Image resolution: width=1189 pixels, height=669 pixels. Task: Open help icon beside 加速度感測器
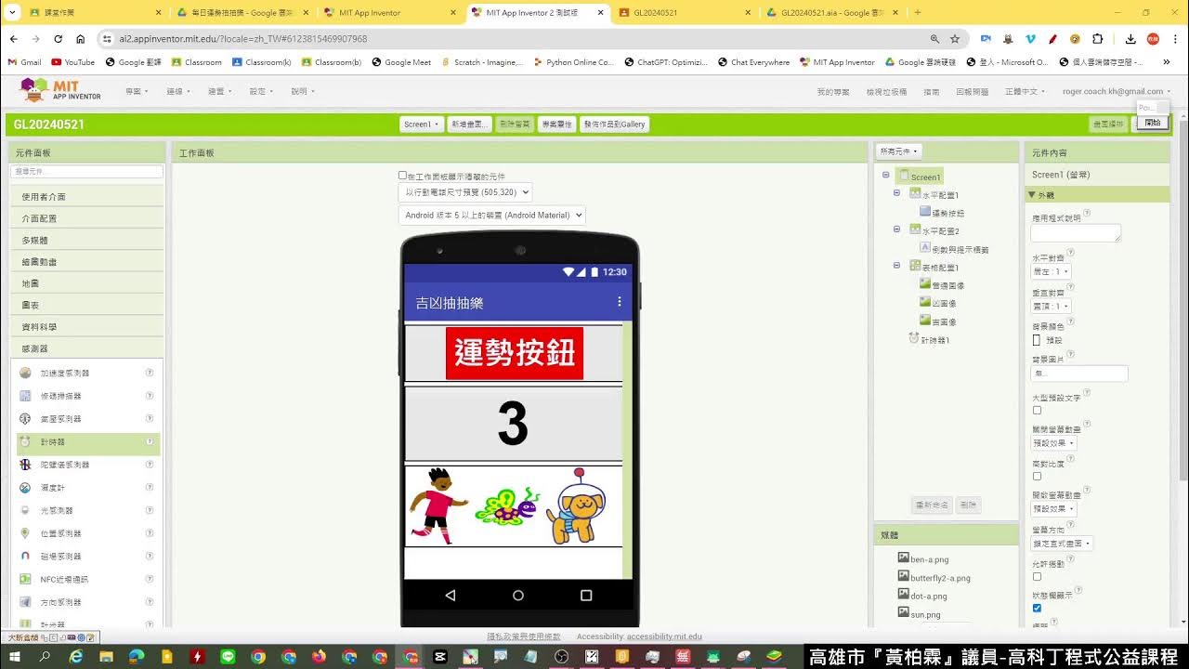tap(150, 373)
